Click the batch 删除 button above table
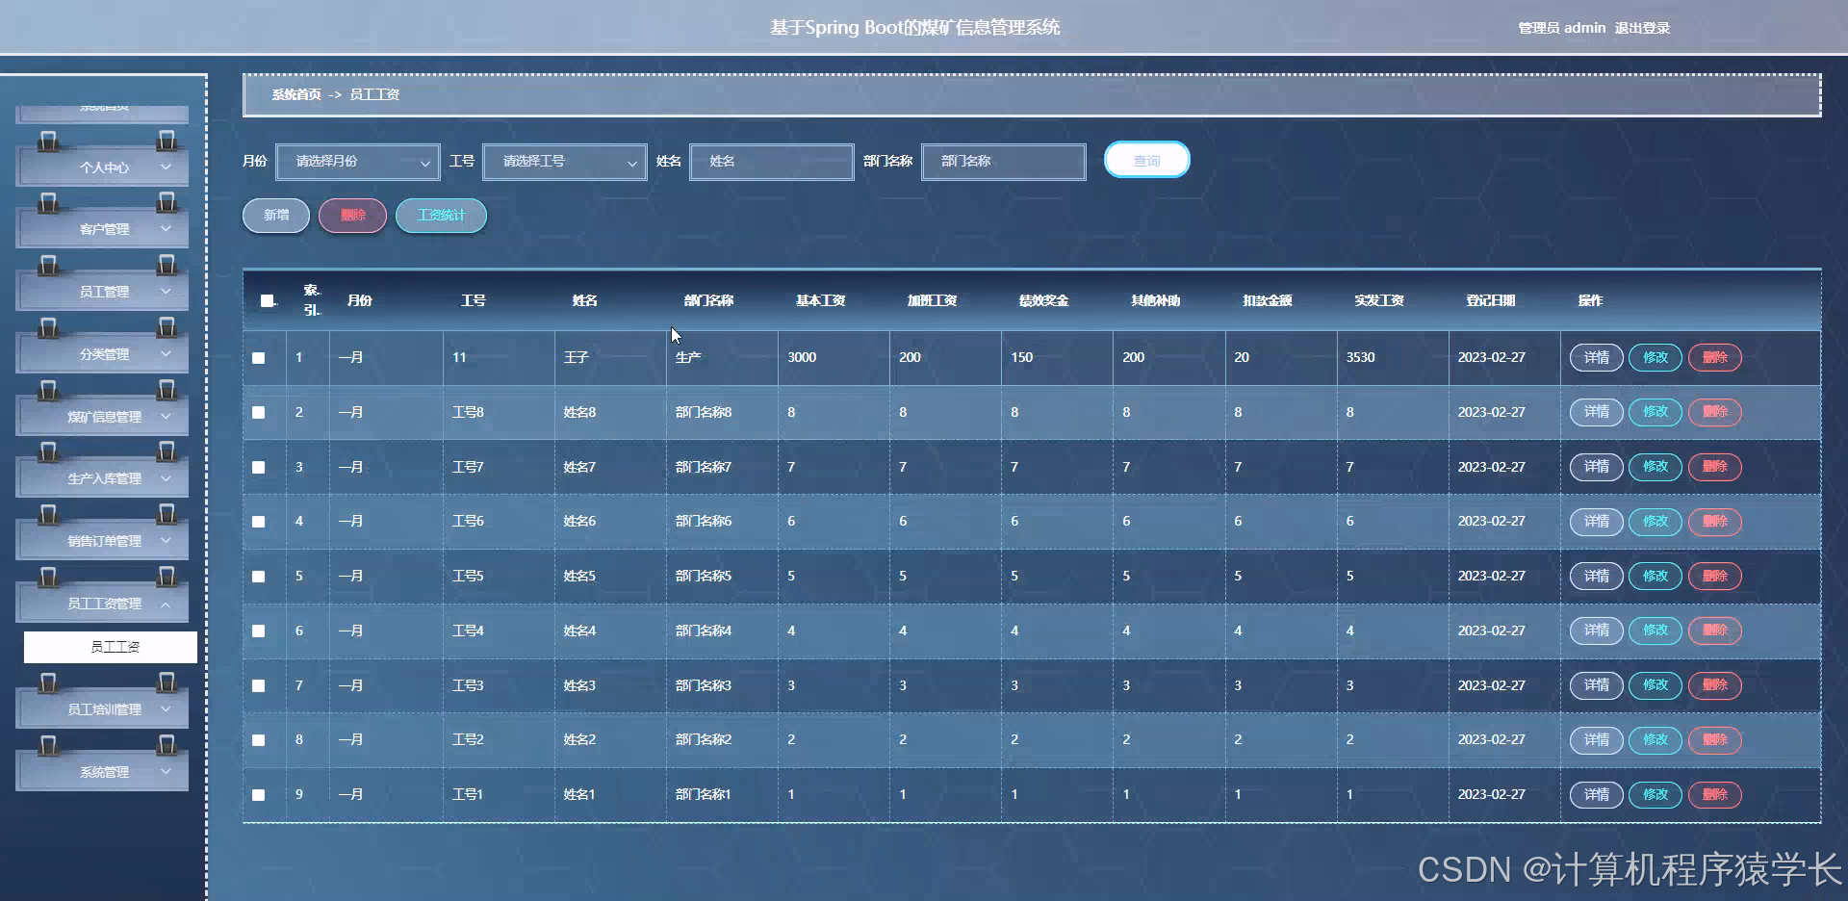The image size is (1848, 901). [x=353, y=216]
